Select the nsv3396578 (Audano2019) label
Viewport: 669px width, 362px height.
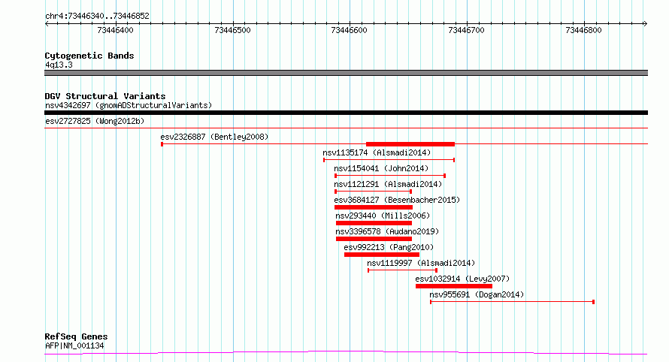[x=387, y=231]
